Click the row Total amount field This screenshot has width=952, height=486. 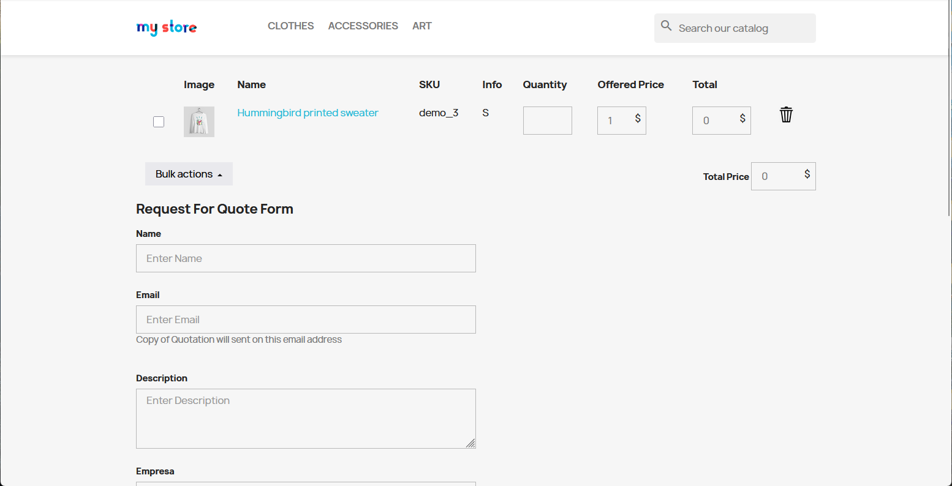pyautogui.click(x=714, y=121)
